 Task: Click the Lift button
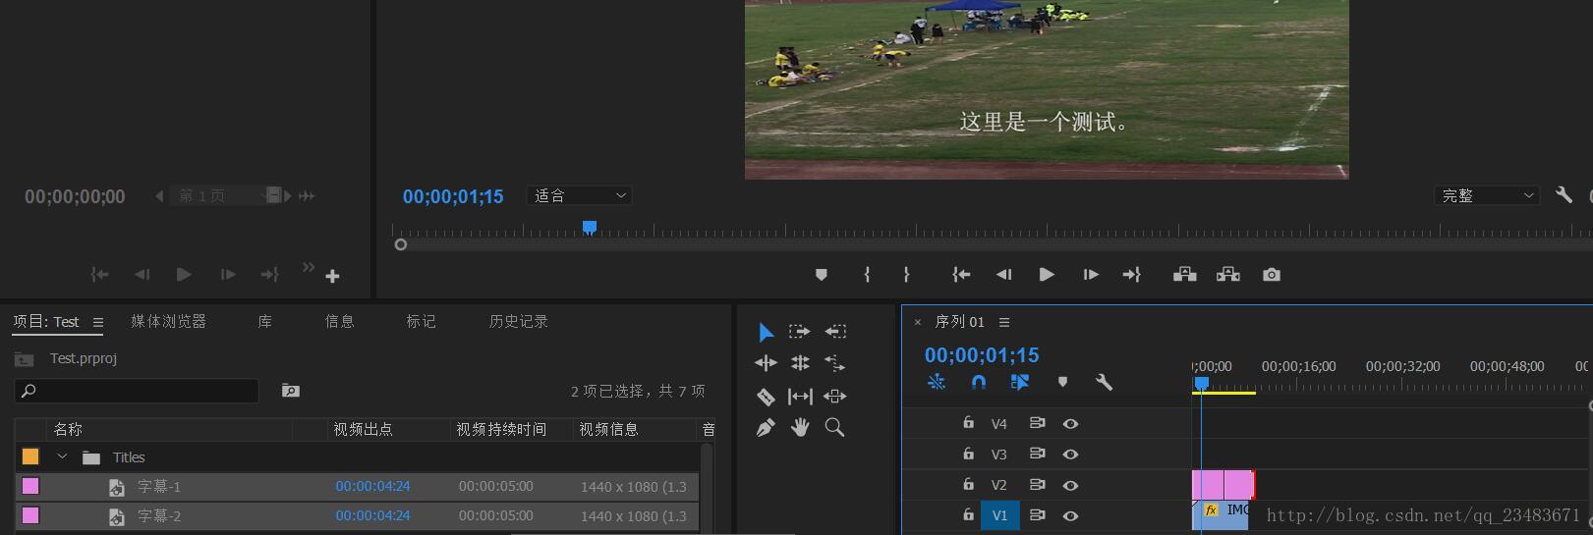tap(1185, 275)
